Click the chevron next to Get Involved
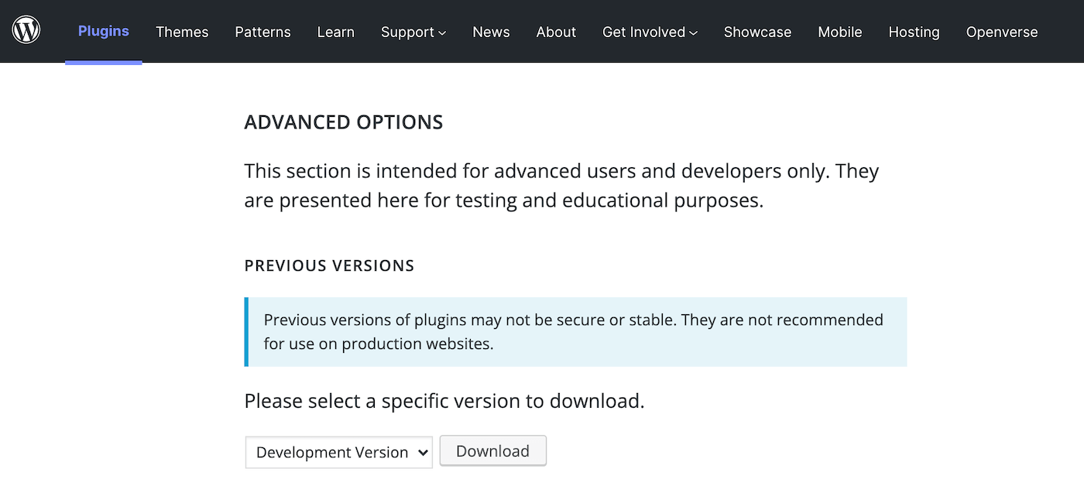 point(693,33)
